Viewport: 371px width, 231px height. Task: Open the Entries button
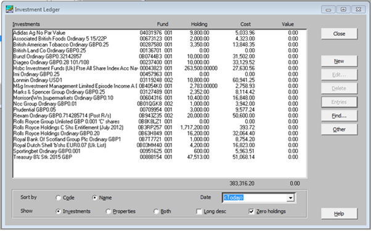[339, 102]
